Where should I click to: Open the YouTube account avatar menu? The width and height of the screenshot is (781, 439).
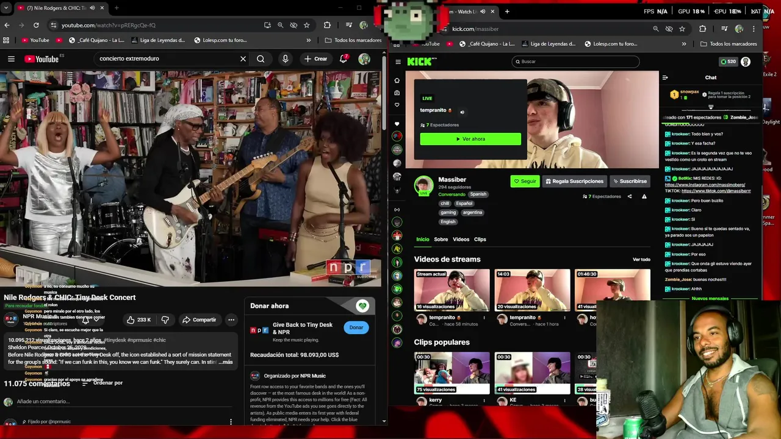364,59
